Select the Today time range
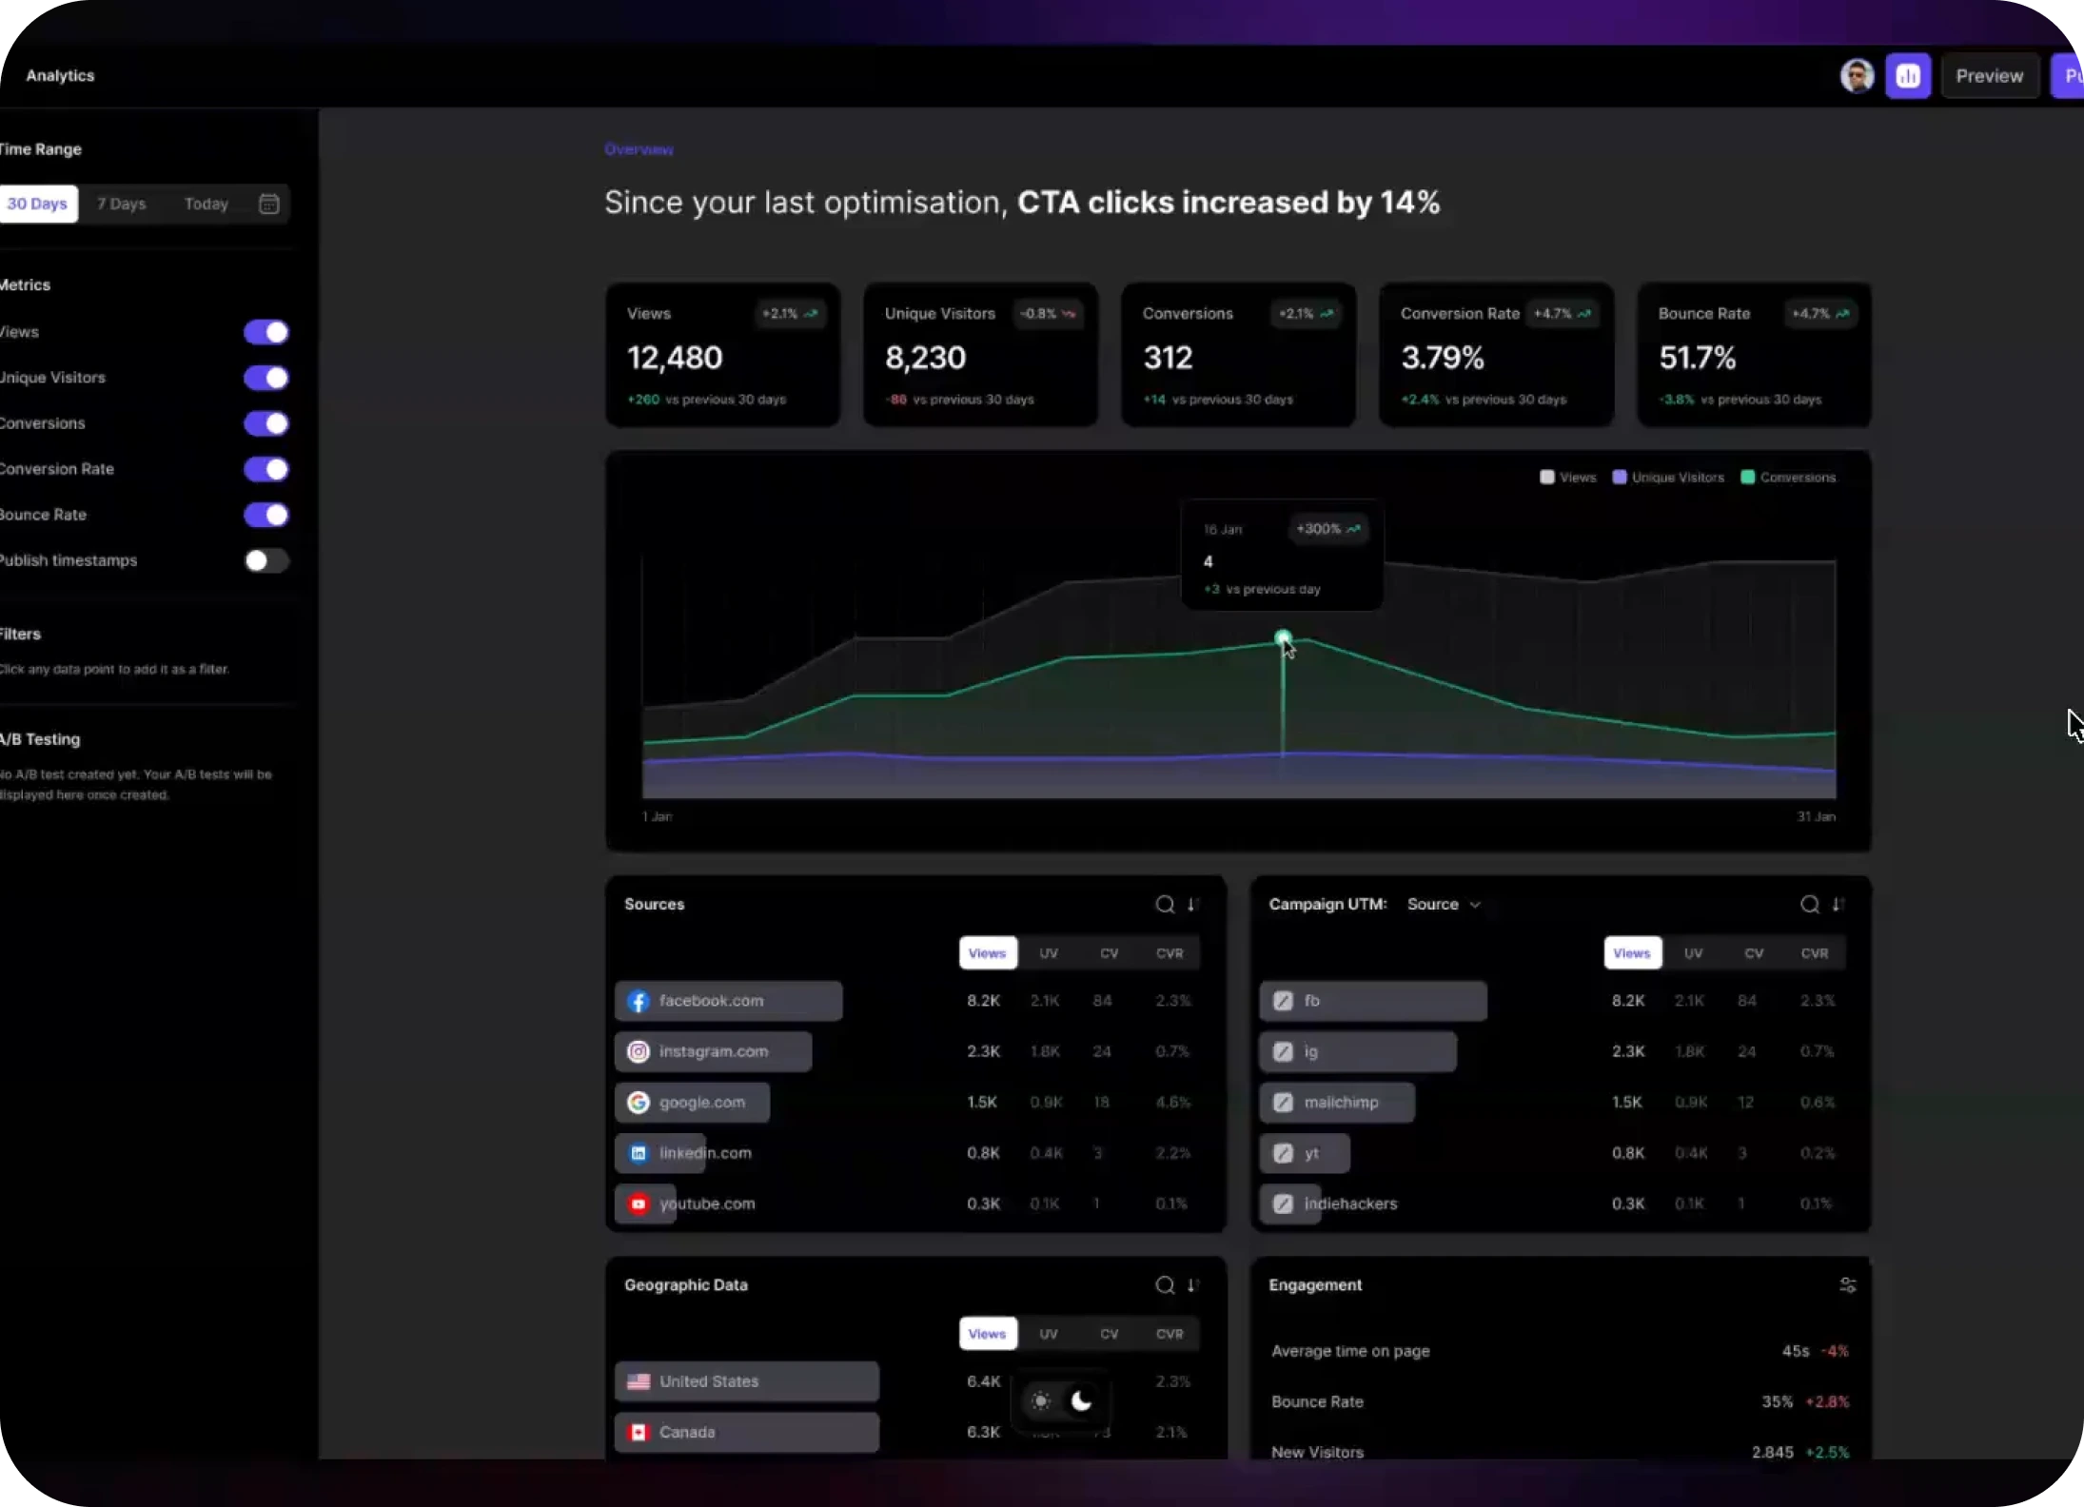The height and width of the screenshot is (1507, 2084). coord(206,204)
